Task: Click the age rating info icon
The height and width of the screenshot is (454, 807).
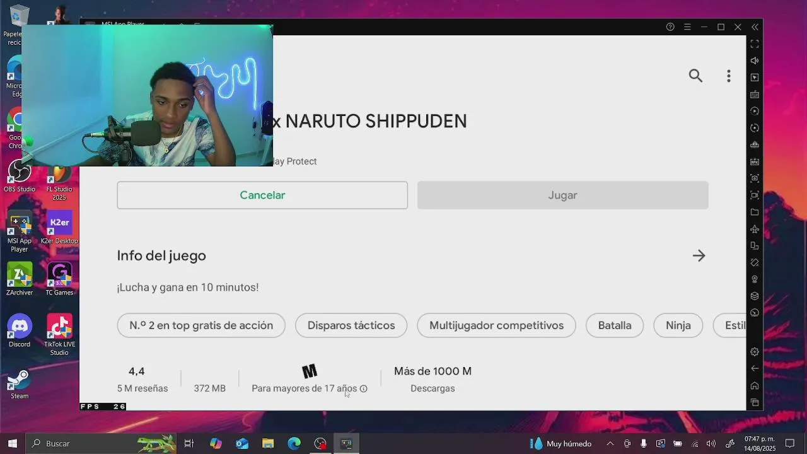Action: (363, 389)
